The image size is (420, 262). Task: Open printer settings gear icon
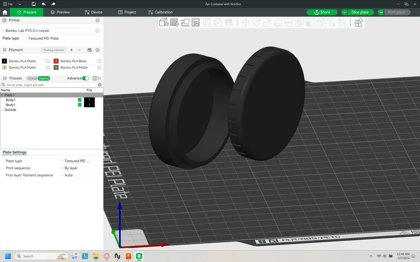pyautogui.click(x=98, y=20)
